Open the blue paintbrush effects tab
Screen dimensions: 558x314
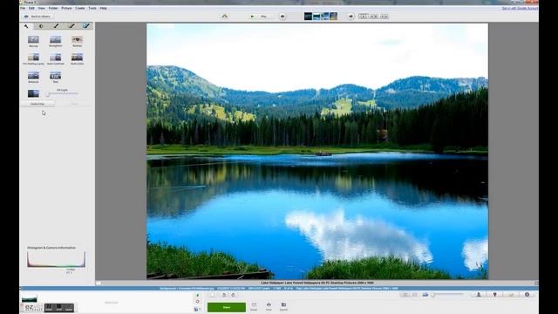point(86,26)
